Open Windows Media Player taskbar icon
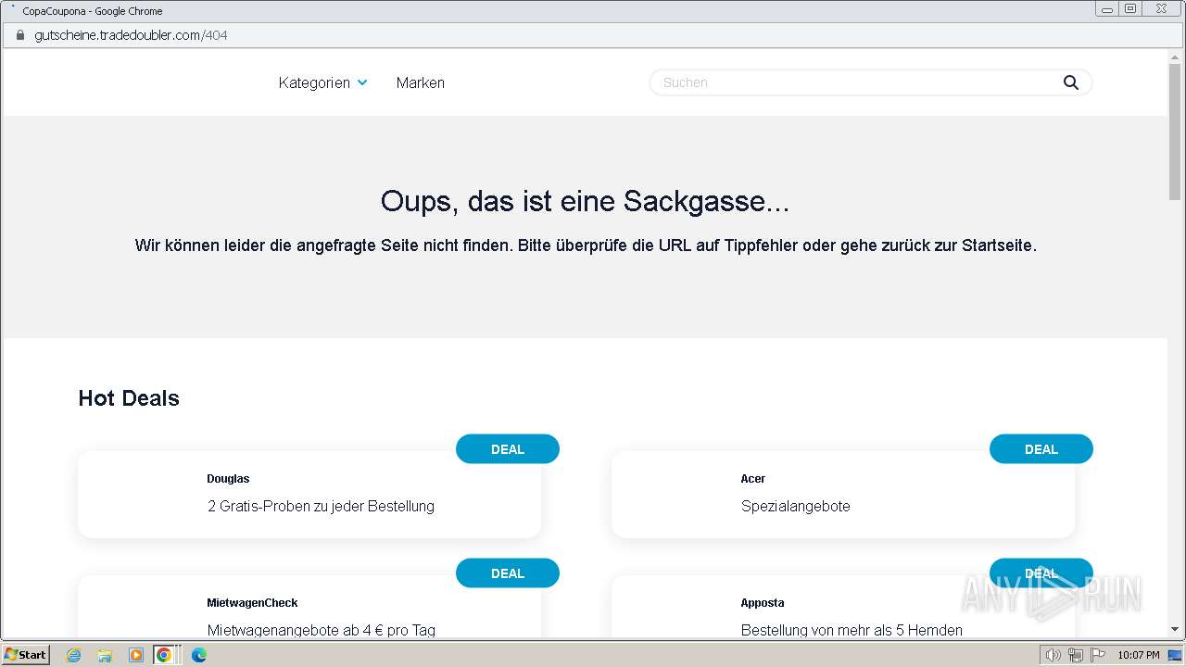Image resolution: width=1186 pixels, height=667 pixels. (x=135, y=655)
